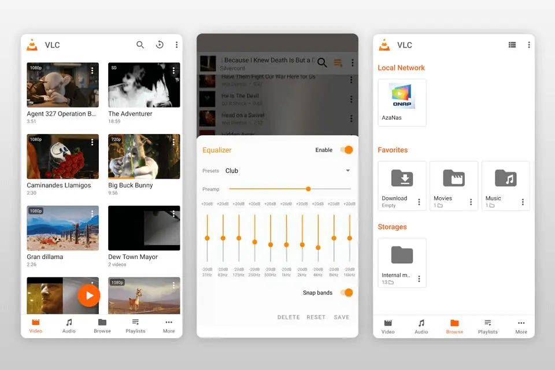
Task: Tap the orange floating play button
Action: click(x=89, y=295)
